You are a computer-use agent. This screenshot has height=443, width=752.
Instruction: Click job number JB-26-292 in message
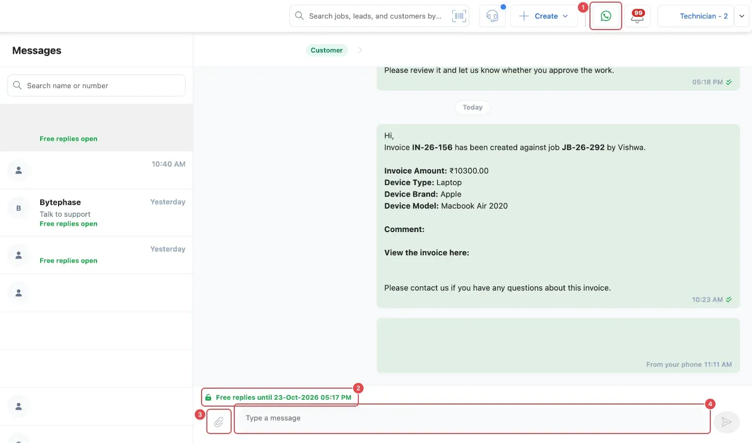(x=583, y=147)
